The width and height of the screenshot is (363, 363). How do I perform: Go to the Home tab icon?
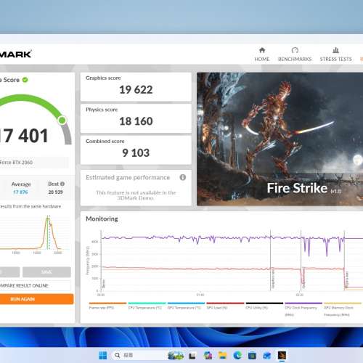pyautogui.click(x=262, y=50)
